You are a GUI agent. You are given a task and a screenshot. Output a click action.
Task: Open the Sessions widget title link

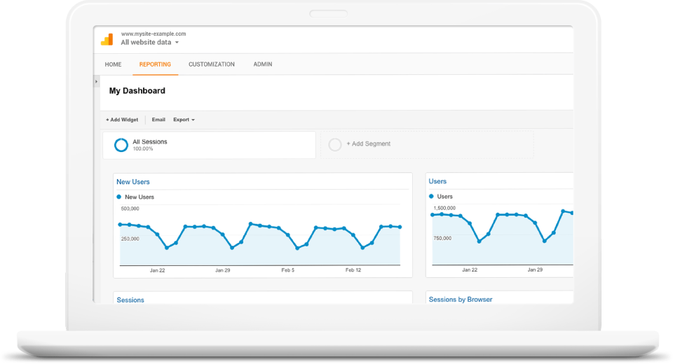pos(130,300)
